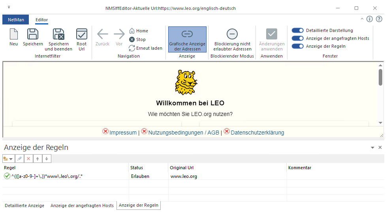The width and height of the screenshot is (387, 213).
Task: Open the add-rule dropdown in rules toolbar
Action: pos(8,159)
